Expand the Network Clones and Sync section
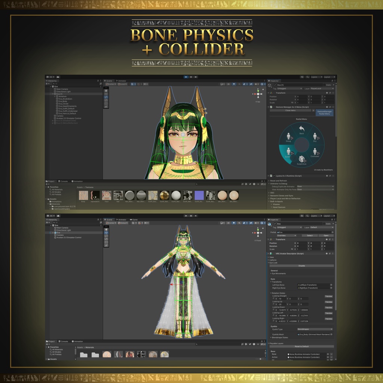This screenshot has height=383, width=383. coord(269,196)
